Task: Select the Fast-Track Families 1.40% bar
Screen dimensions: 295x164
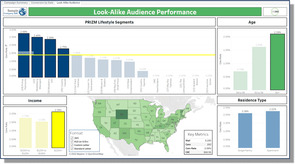Action: pyautogui.click(x=77, y=66)
